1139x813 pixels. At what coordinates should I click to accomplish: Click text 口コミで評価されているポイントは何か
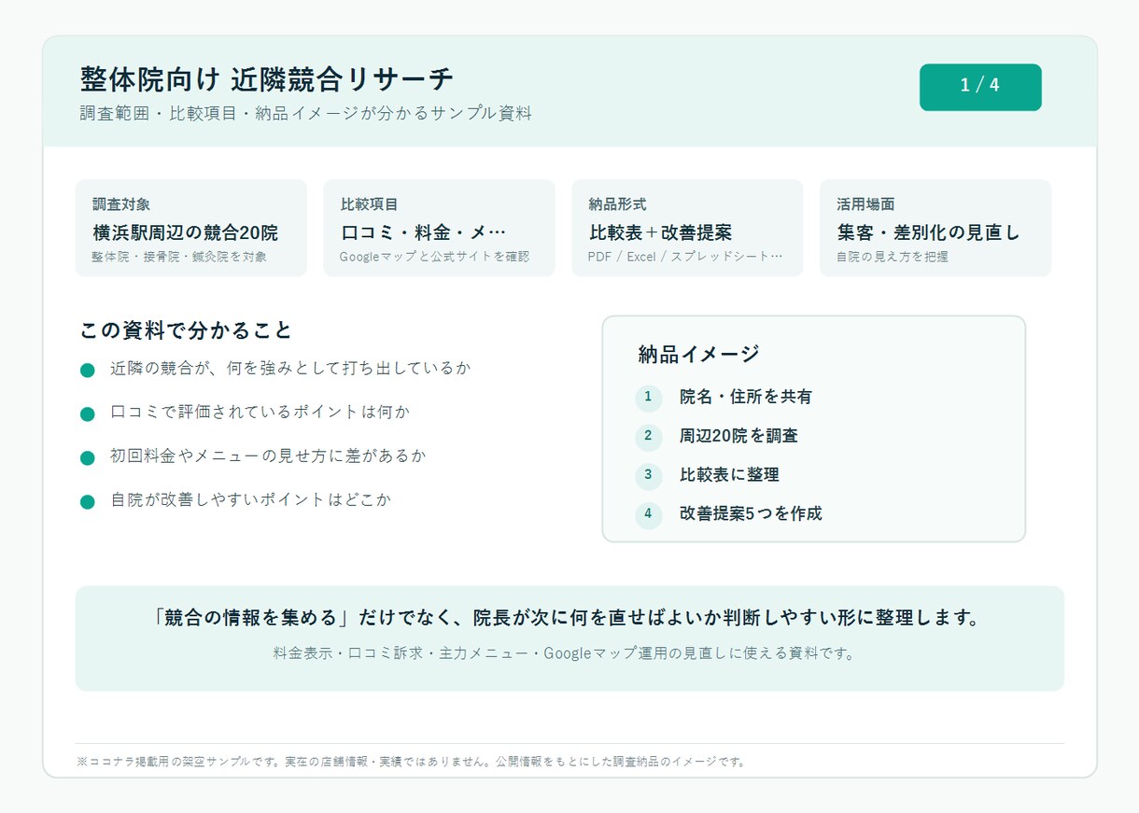[260, 412]
